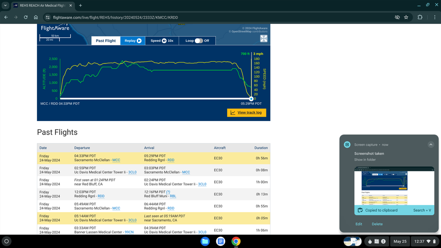441x248 pixels.
Task: Change replay Speed 10x setting
Action: [x=162, y=41]
